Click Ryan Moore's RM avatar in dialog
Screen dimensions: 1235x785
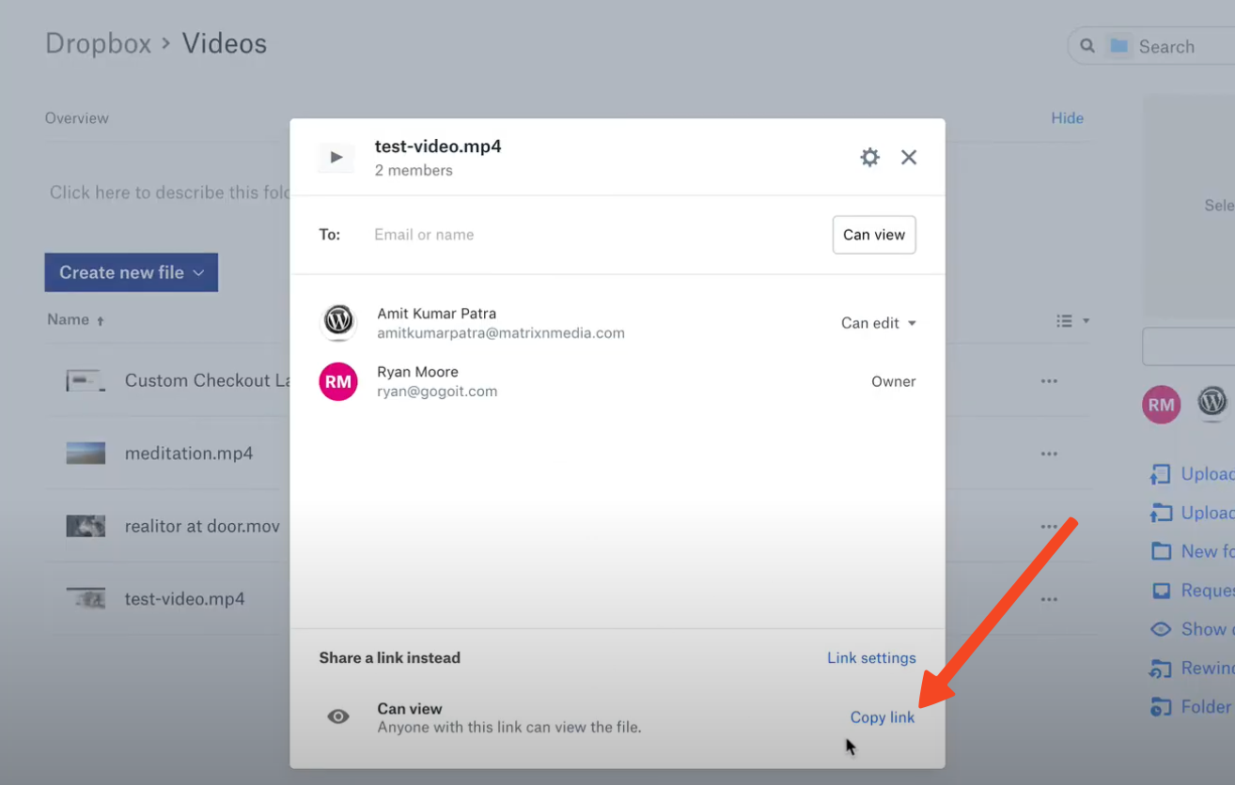(x=338, y=381)
